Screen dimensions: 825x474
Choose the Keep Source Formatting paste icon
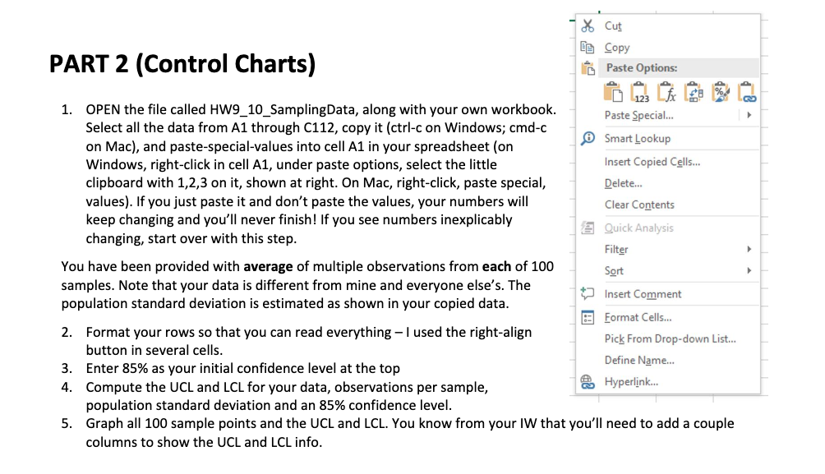[613, 91]
